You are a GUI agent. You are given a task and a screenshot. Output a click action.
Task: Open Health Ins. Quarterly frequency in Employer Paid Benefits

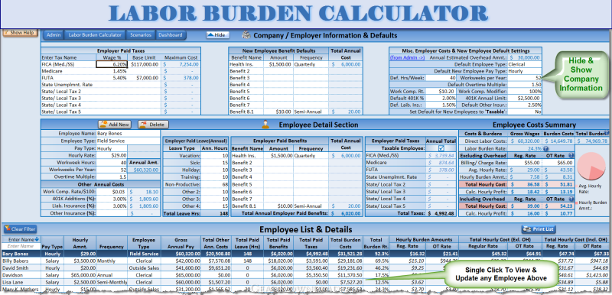pyautogui.click(x=311, y=155)
